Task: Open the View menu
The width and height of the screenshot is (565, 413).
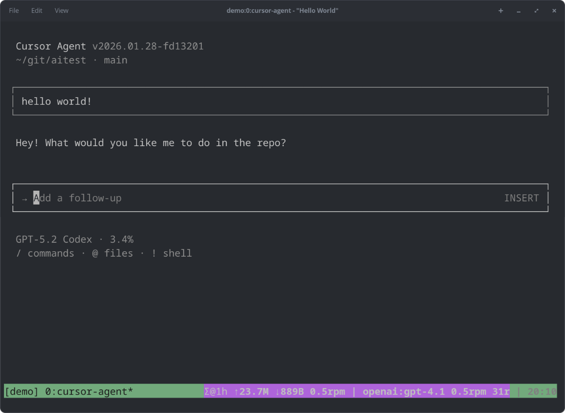Action: click(61, 11)
